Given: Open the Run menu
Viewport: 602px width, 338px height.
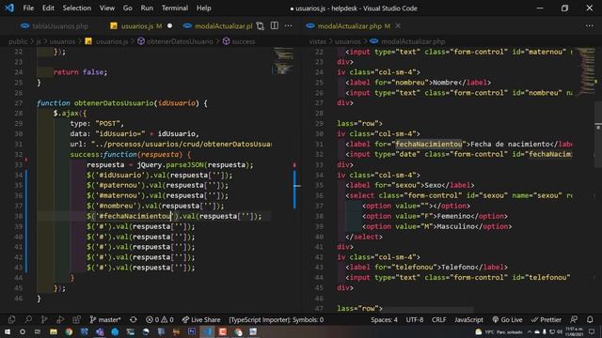Looking at the screenshot, I should coord(147,8).
